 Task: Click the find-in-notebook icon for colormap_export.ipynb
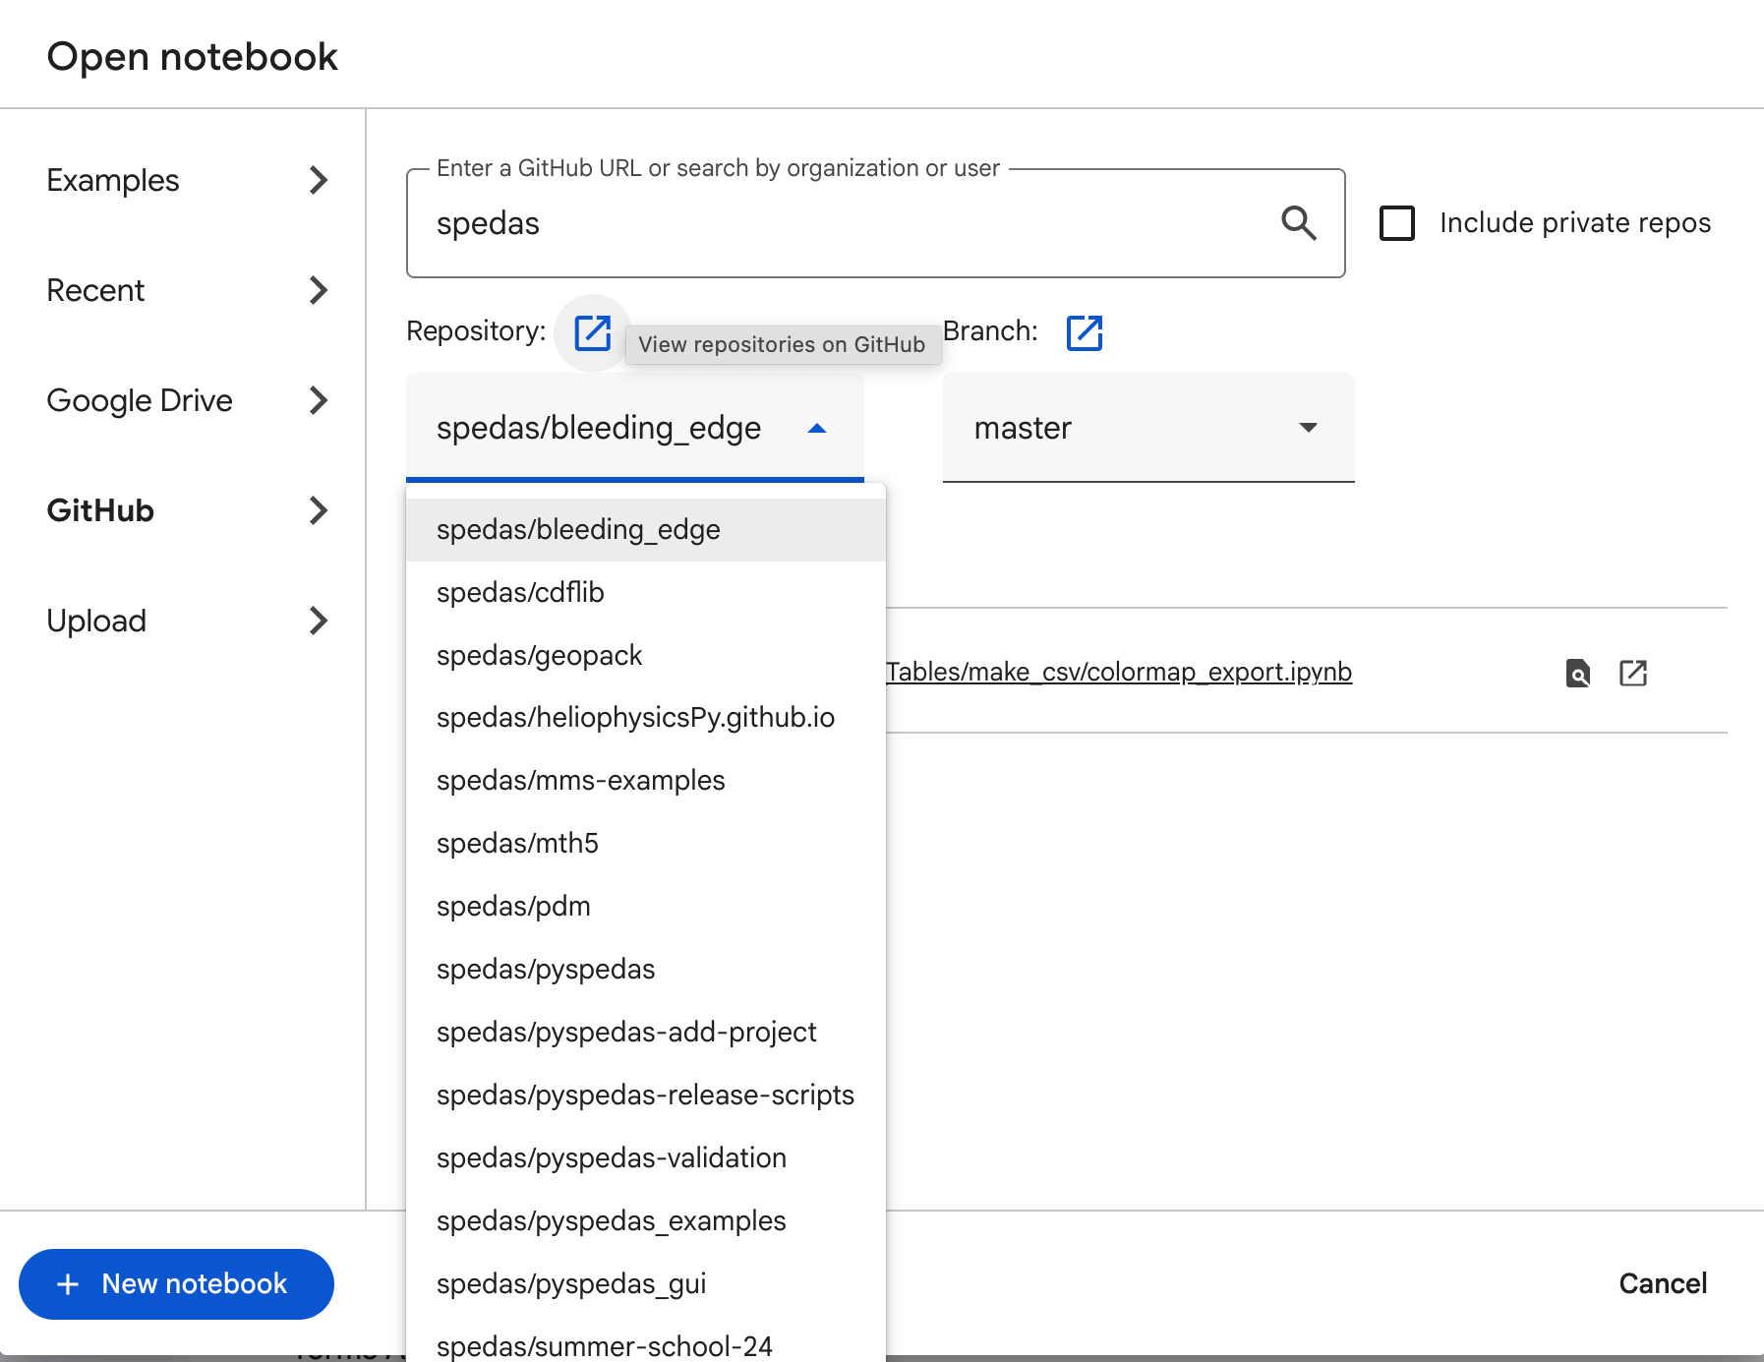pyautogui.click(x=1578, y=673)
